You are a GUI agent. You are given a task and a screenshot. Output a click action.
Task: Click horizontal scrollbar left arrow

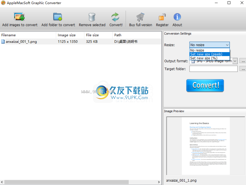click(2, 182)
